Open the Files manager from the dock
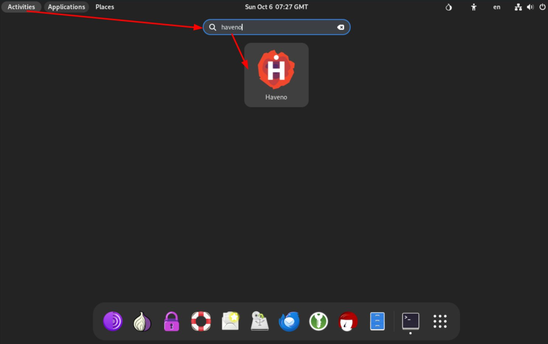This screenshot has height=344, width=548. (377, 321)
